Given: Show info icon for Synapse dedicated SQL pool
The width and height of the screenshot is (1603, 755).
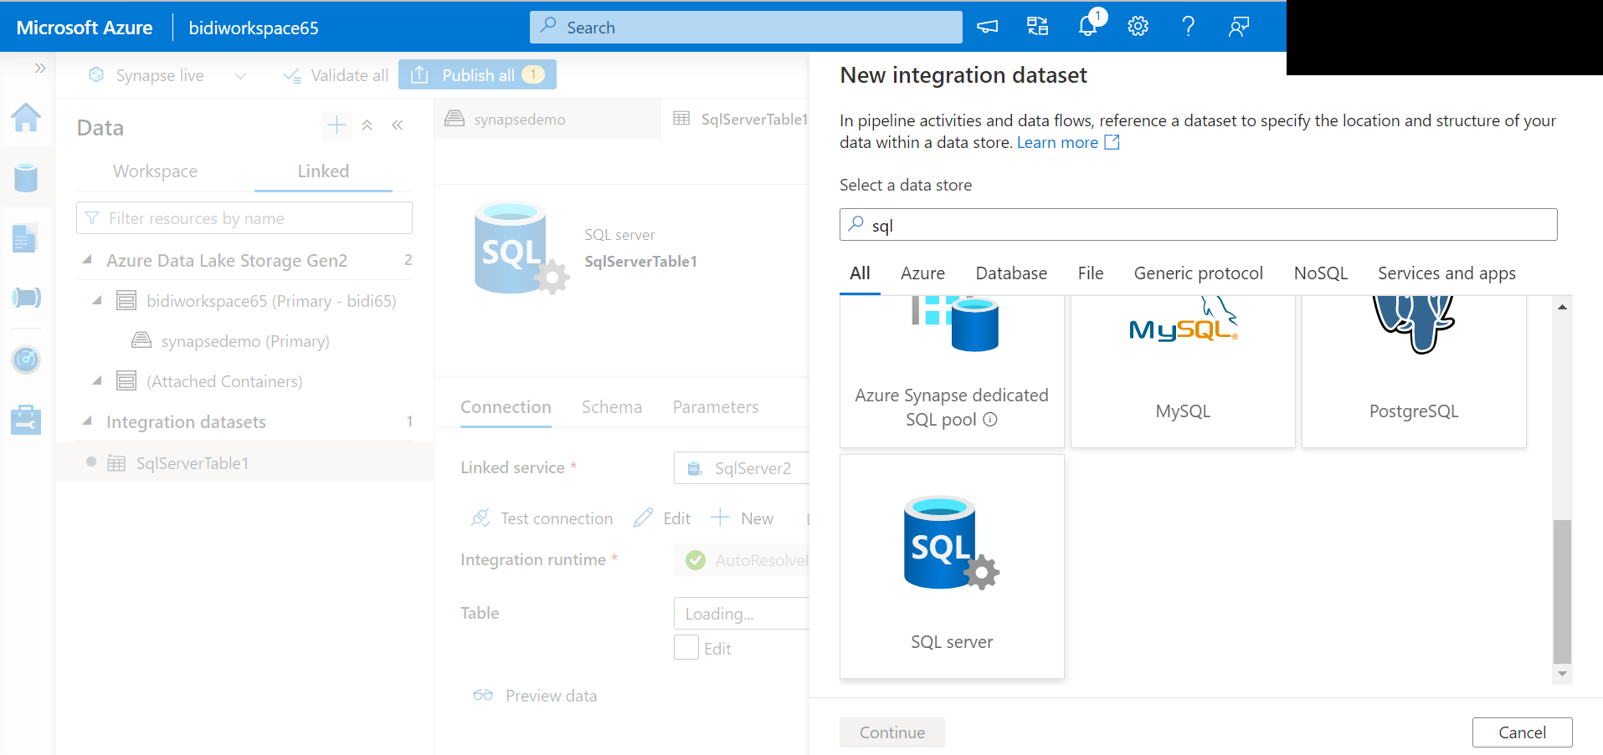Looking at the screenshot, I should click(990, 420).
